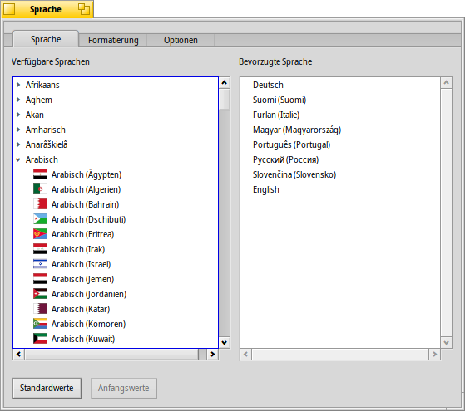This screenshot has width=465, height=411.
Task: Click the preferred languages scroll up arrow
Action: click(447, 82)
